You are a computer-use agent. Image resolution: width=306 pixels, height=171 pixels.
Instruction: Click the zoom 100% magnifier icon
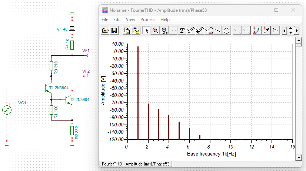point(164,31)
